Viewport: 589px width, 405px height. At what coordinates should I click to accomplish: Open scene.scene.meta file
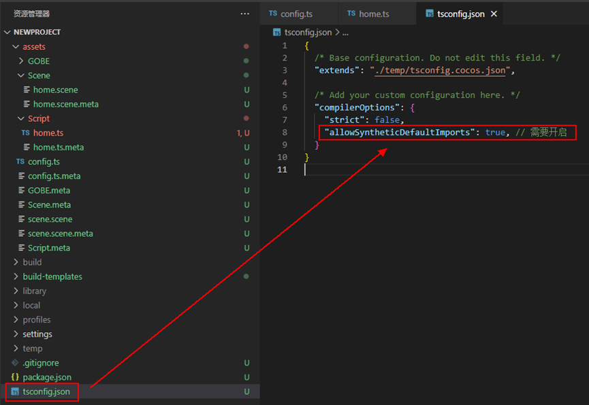tap(60, 233)
